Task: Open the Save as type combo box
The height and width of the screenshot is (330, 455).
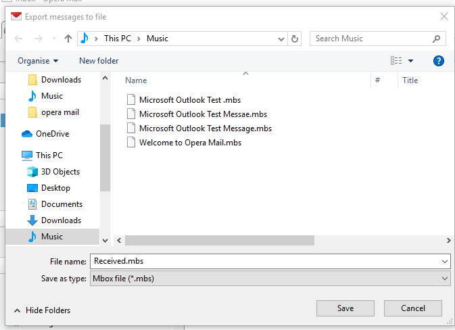Action: pyautogui.click(x=270, y=279)
